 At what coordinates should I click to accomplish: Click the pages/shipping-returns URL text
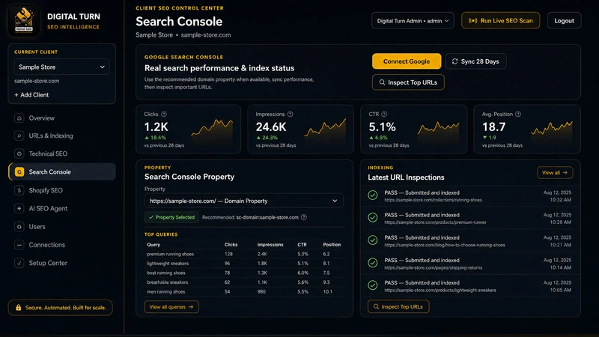click(x=434, y=268)
